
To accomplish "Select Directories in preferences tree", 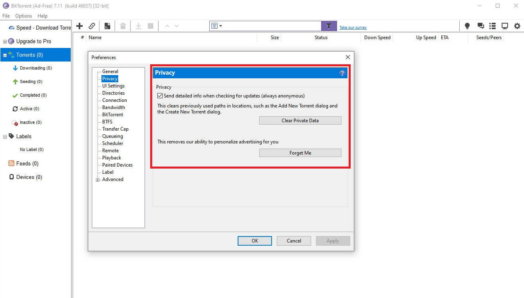I will click(x=113, y=93).
